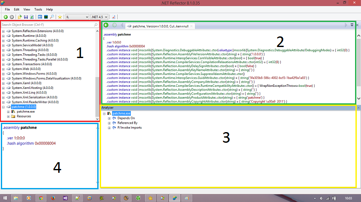The width and height of the screenshot is (361, 202).
Task: Expand patchme.exe in object browser
Action: [x=8, y=112]
